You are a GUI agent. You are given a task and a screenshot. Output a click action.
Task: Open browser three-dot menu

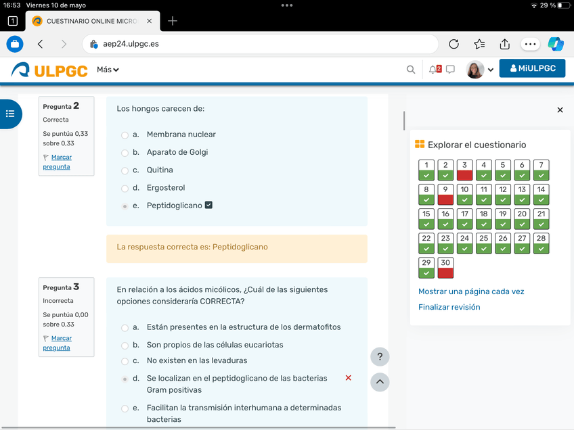pyautogui.click(x=530, y=44)
